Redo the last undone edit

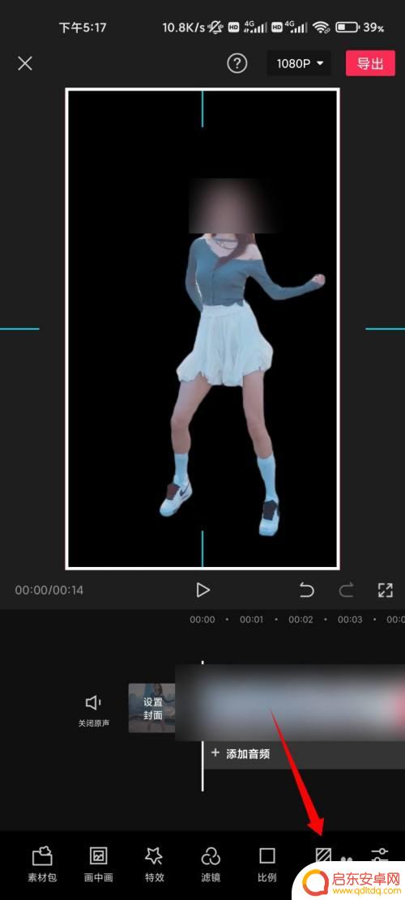[346, 590]
